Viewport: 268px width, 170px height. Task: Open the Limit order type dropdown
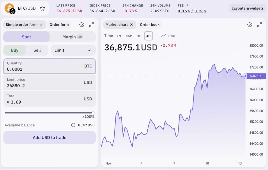(x=73, y=50)
